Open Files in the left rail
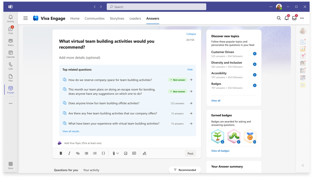This screenshot has height=178, width=313. [11, 78]
